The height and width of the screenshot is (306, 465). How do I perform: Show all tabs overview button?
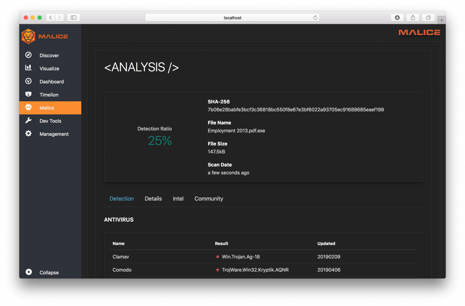[428, 18]
